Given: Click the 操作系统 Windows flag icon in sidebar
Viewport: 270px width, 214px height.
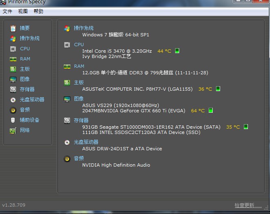Looking at the screenshot, I should [13, 38].
